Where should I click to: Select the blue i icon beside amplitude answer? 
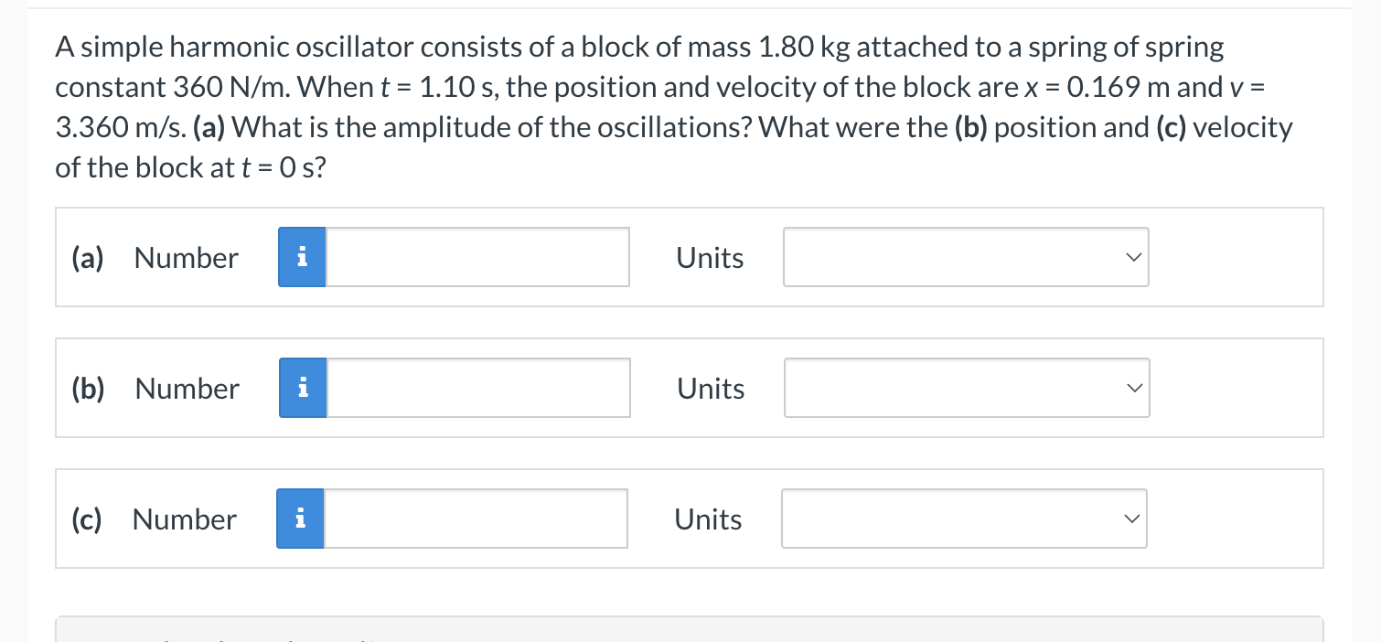302,257
